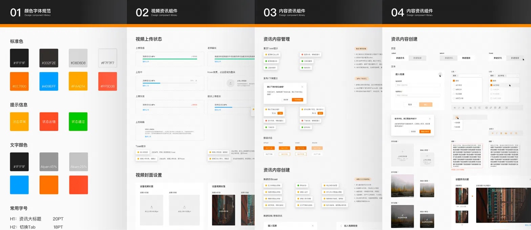Dismiss the 确认下架并前往编辑 dialog via X
Image resolution: width=531 pixels, height=230 pixels.
click(x=302, y=87)
